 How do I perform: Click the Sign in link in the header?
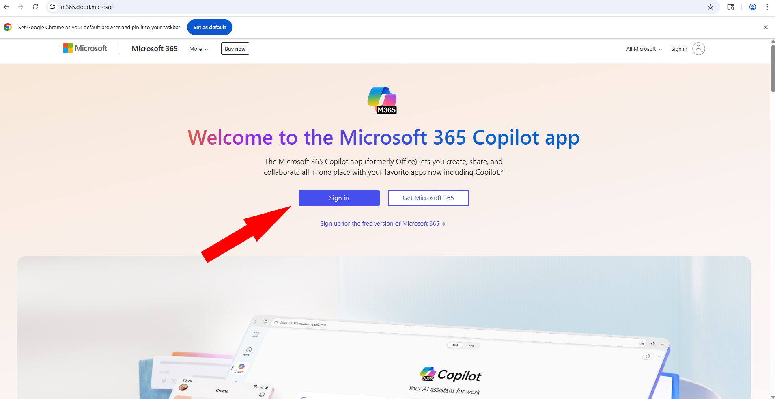point(679,49)
